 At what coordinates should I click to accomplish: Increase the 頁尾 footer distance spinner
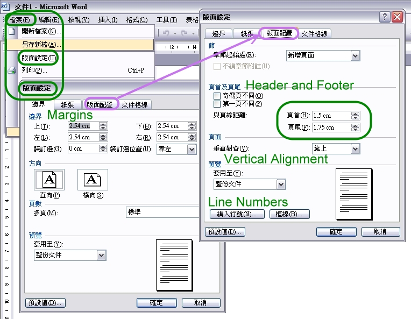coord(356,126)
